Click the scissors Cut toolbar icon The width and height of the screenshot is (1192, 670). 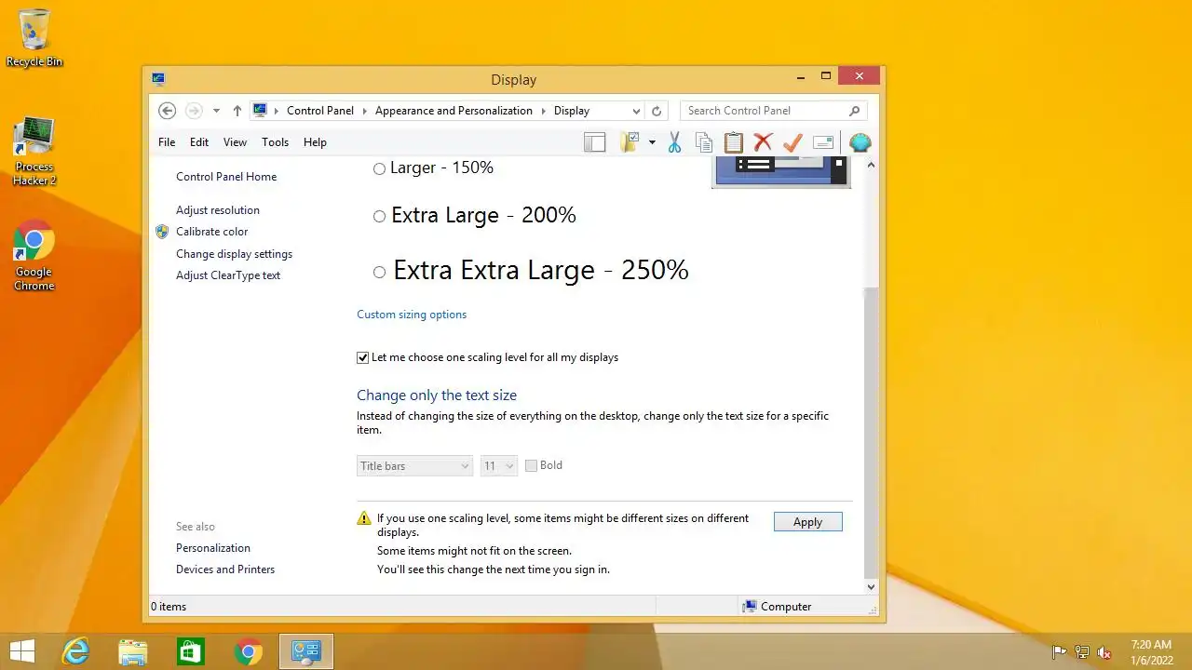tap(675, 142)
